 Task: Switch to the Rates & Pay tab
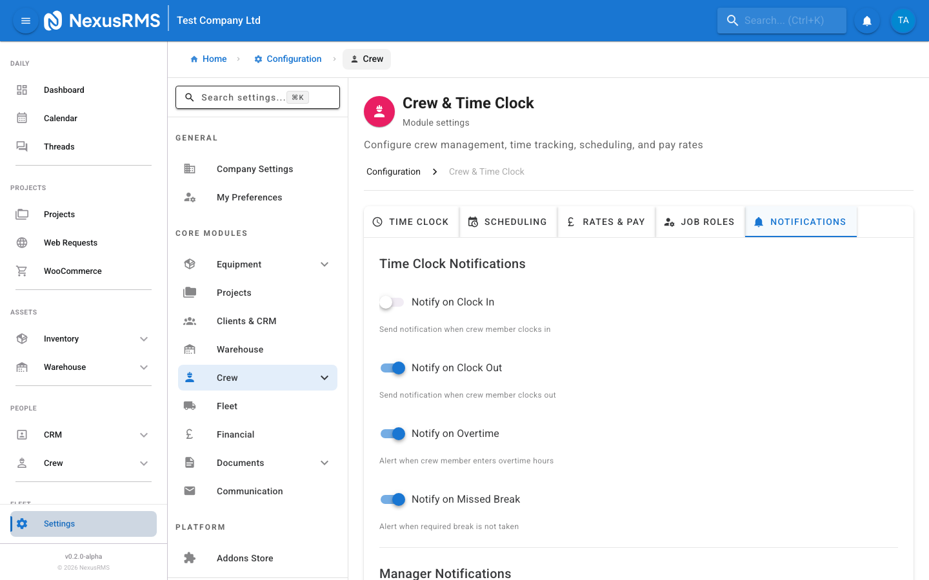606,221
